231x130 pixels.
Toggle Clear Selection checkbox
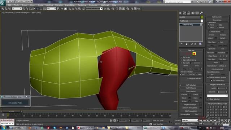point(208,99)
